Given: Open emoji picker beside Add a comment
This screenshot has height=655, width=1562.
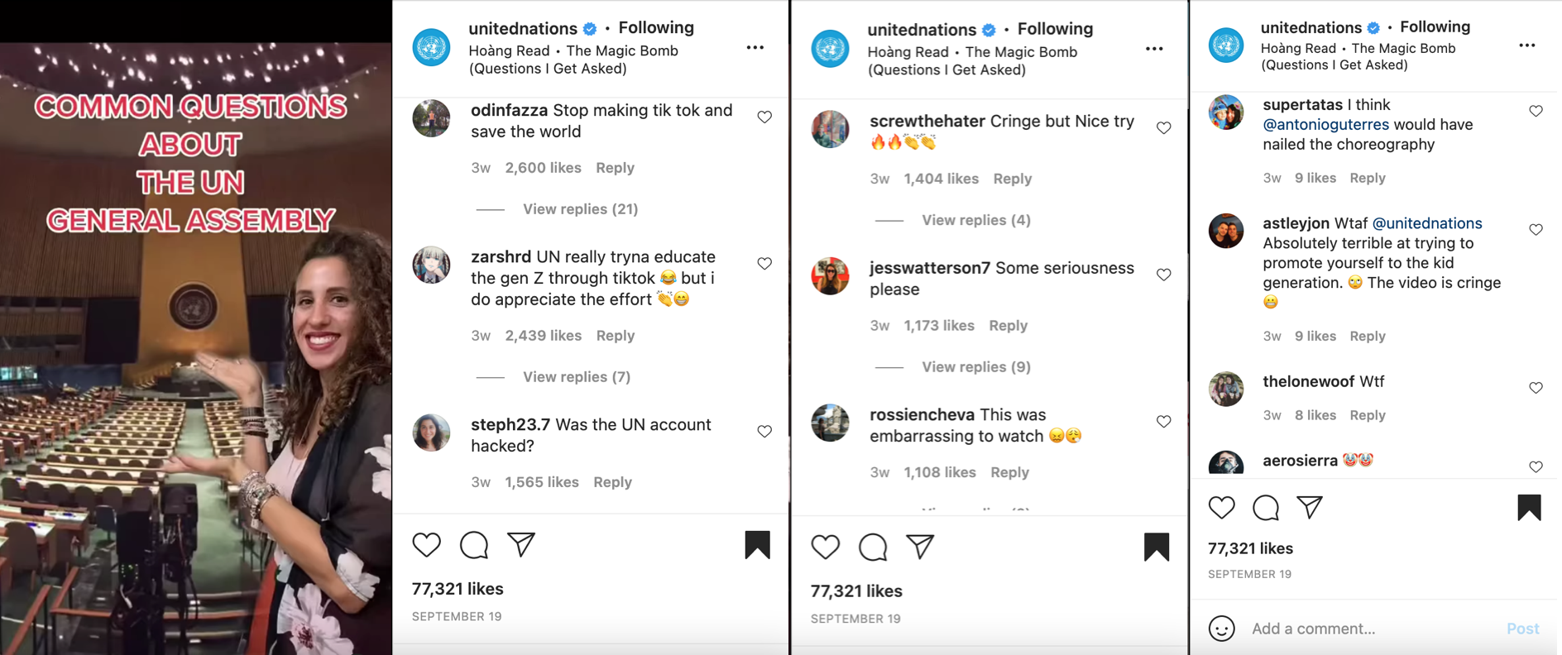Looking at the screenshot, I should (x=1221, y=629).
